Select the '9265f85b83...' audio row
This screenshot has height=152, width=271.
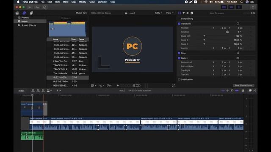(x=68, y=85)
